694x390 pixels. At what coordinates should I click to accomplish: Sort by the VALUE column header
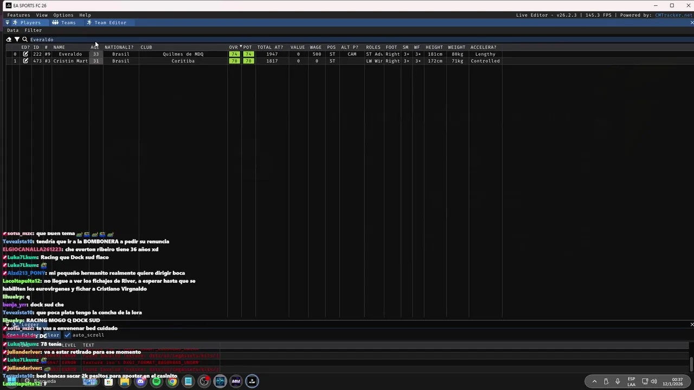click(x=298, y=47)
